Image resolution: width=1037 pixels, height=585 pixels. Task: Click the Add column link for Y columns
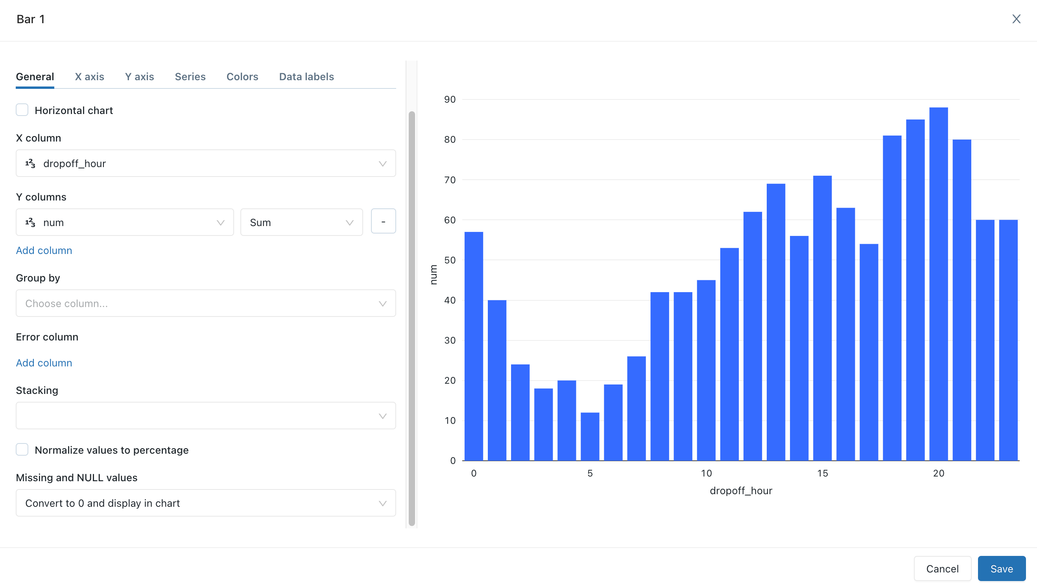tap(44, 250)
